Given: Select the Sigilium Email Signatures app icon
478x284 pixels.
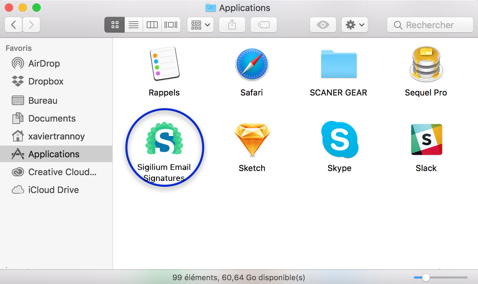Looking at the screenshot, I should coord(164,138).
